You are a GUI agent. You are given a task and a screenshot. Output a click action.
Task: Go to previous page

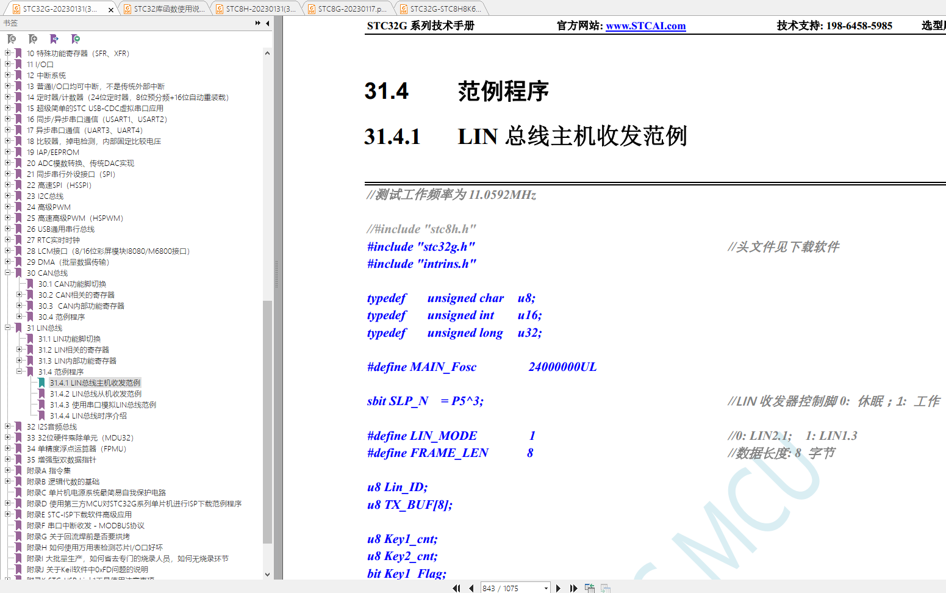[471, 588]
